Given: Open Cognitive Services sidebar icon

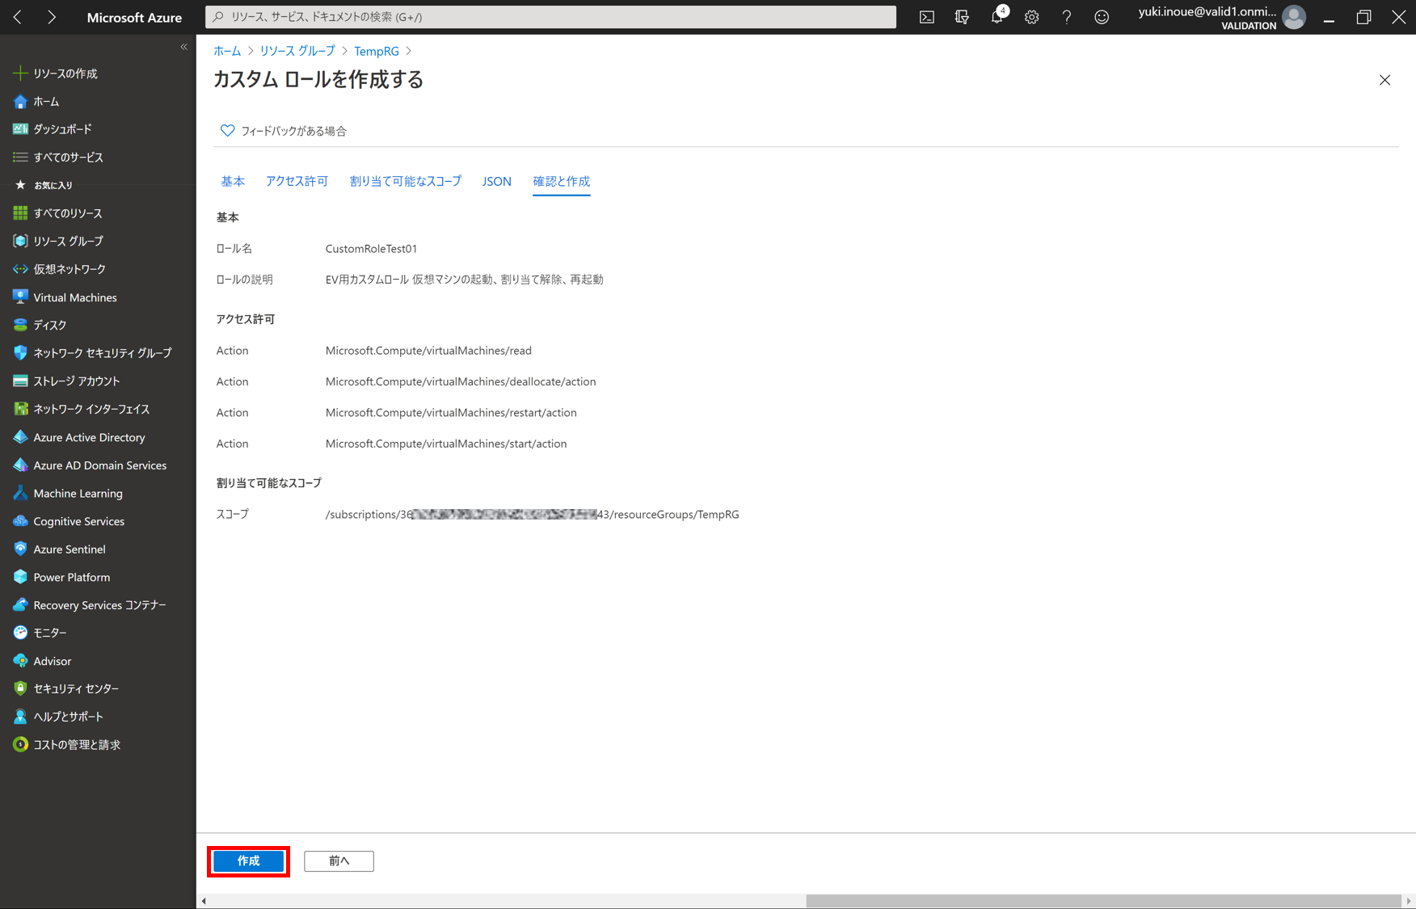Looking at the screenshot, I should (x=20, y=521).
